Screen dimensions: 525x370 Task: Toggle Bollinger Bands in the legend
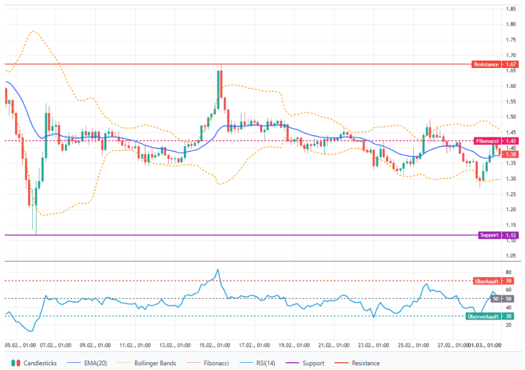tap(151, 363)
